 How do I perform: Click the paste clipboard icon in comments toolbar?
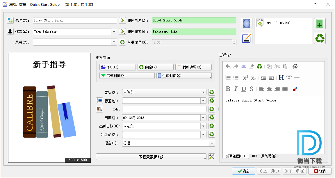pyautogui.click(x=285, y=66)
